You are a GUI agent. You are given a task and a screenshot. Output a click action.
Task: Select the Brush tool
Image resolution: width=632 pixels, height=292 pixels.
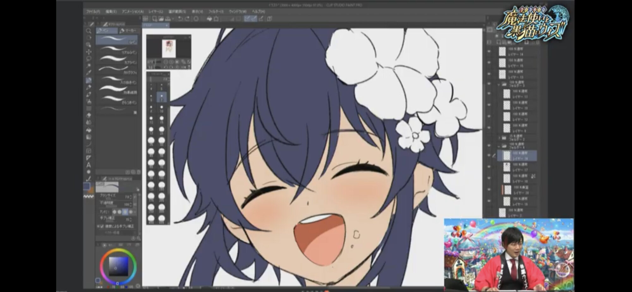point(89,94)
